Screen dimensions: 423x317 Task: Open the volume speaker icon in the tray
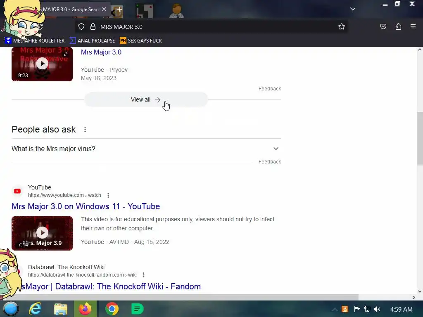click(x=377, y=309)
